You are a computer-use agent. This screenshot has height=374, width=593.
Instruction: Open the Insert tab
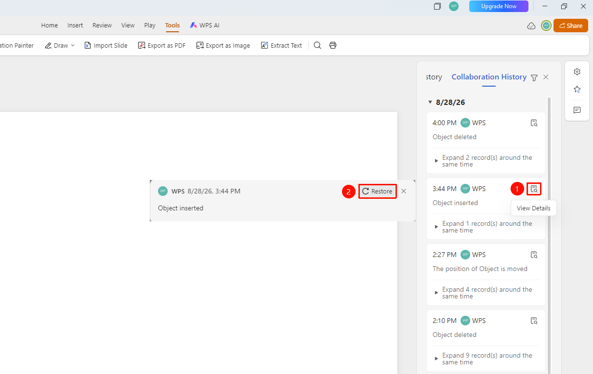[x=75, y=26]
